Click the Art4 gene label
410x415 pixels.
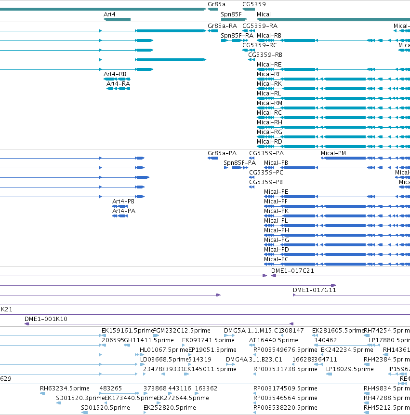coord(109,14)
